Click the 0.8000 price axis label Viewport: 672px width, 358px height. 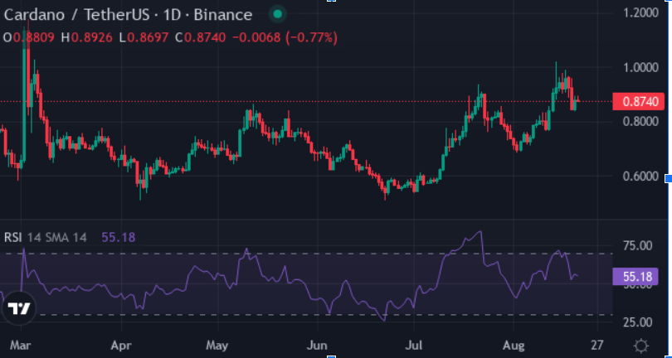[x=640, y=122]
